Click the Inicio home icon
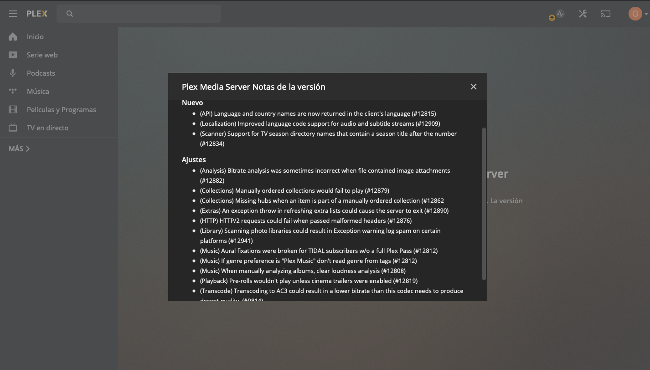This screenshot has width=650, height=370. pyautogui.click(x=13, y=36)
